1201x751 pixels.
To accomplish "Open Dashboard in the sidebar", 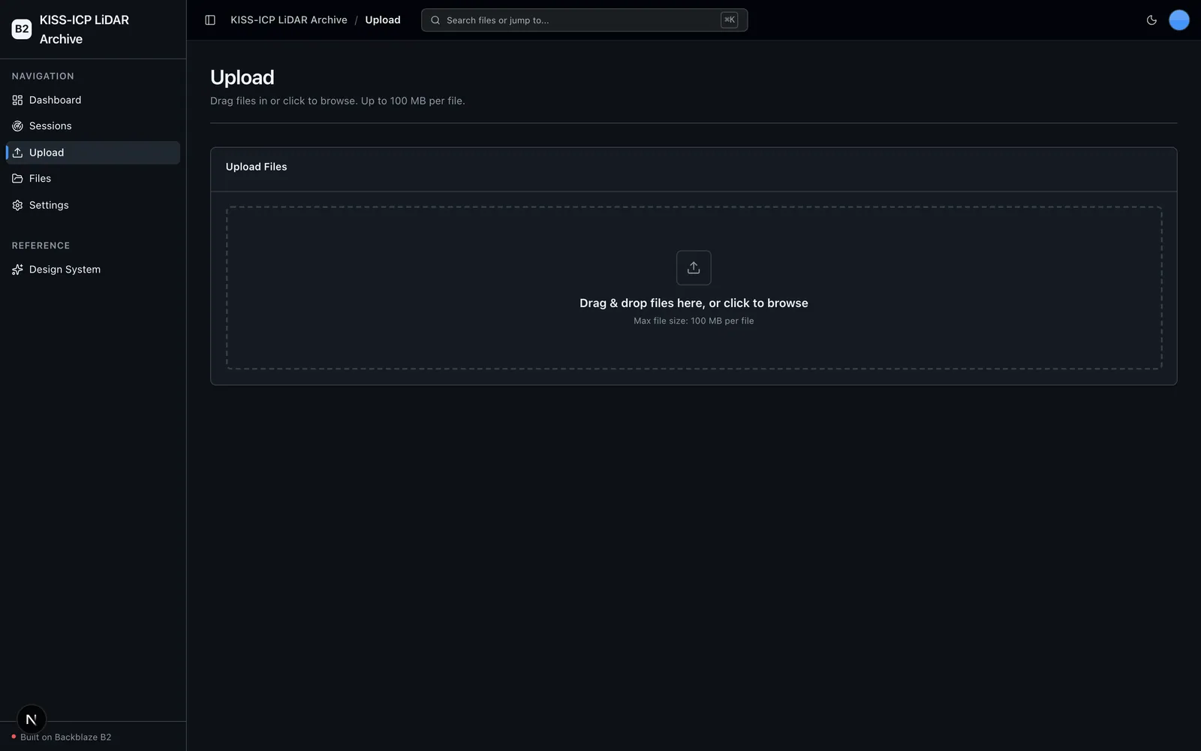I will pyautogui.click(x=93, y=100).
